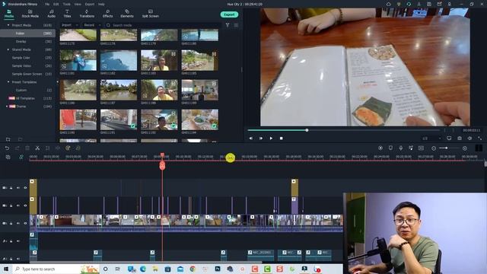Split the clip with the scissors tool
The width and height of the screenshot is (487, 274).
click(37, 148)
